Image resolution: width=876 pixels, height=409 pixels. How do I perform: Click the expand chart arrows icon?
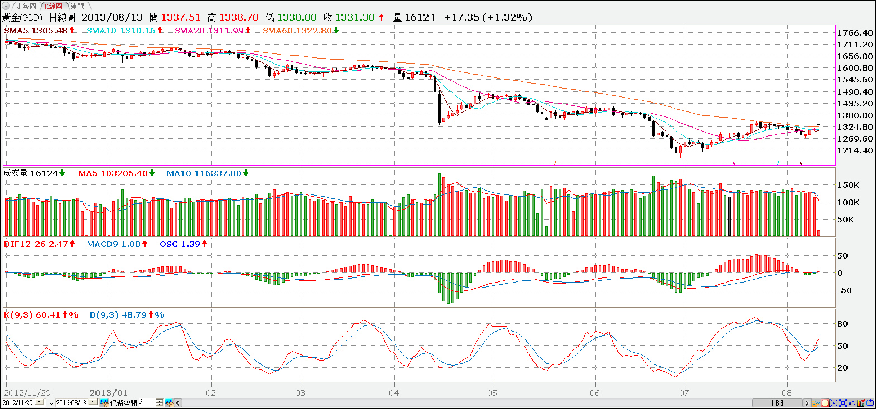coord(843,403)
